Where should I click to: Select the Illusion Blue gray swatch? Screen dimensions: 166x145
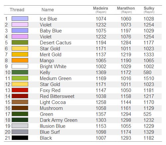pyautogui.click(x=20, y=126)
